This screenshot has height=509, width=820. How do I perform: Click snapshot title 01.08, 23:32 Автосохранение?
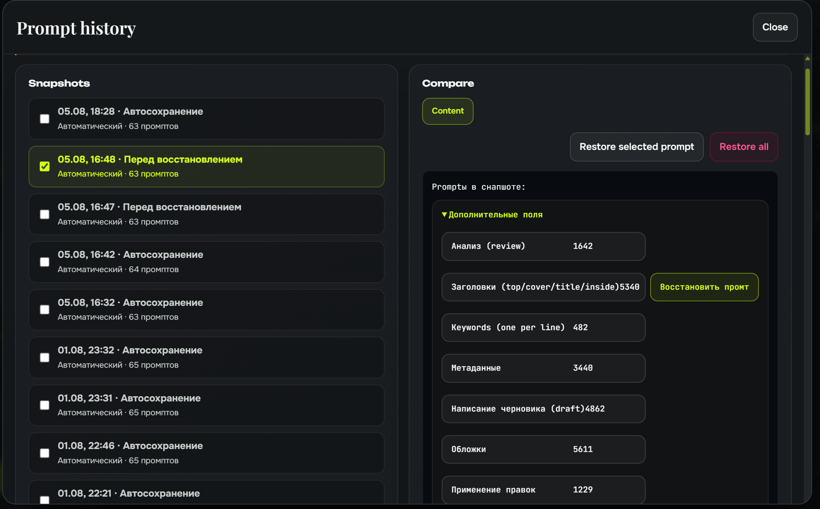point(130,350)
